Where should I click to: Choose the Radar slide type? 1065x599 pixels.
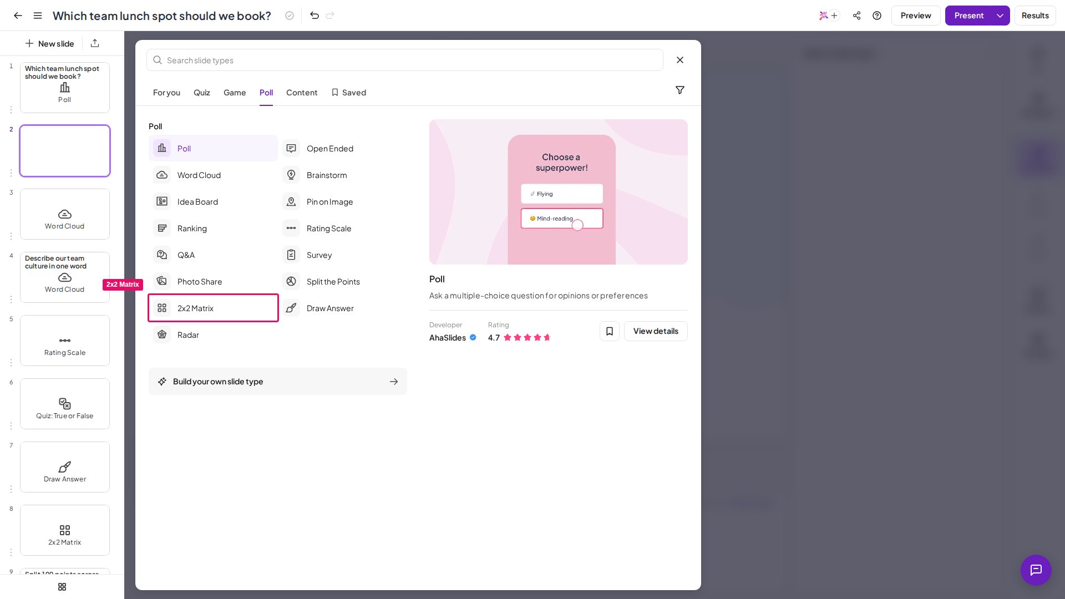(x=213, y=335)
